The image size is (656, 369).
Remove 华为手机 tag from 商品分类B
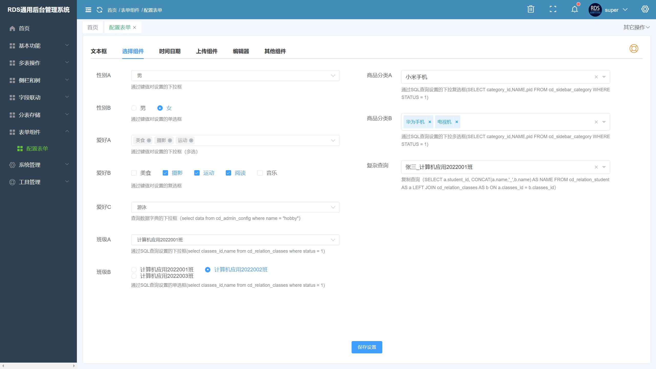430,122
